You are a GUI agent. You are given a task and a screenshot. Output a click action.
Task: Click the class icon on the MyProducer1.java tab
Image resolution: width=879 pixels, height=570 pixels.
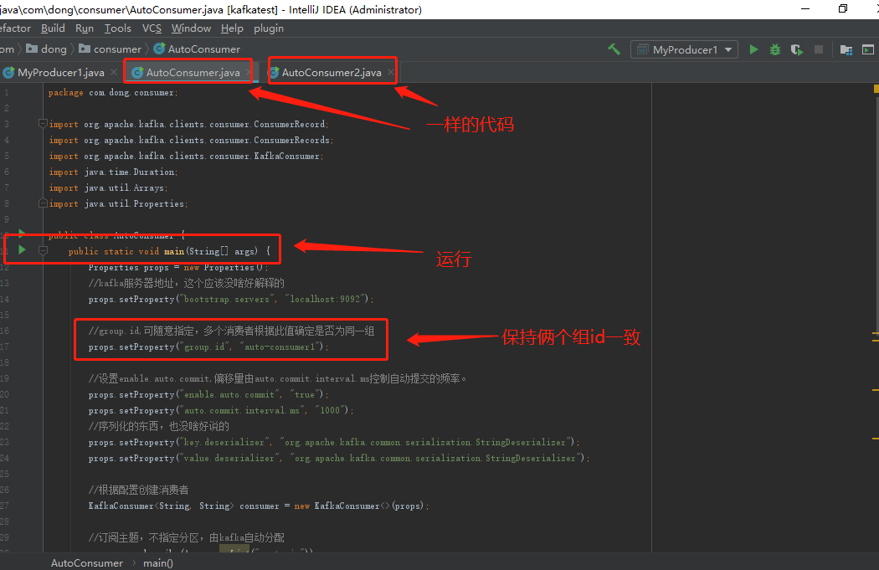8,72
